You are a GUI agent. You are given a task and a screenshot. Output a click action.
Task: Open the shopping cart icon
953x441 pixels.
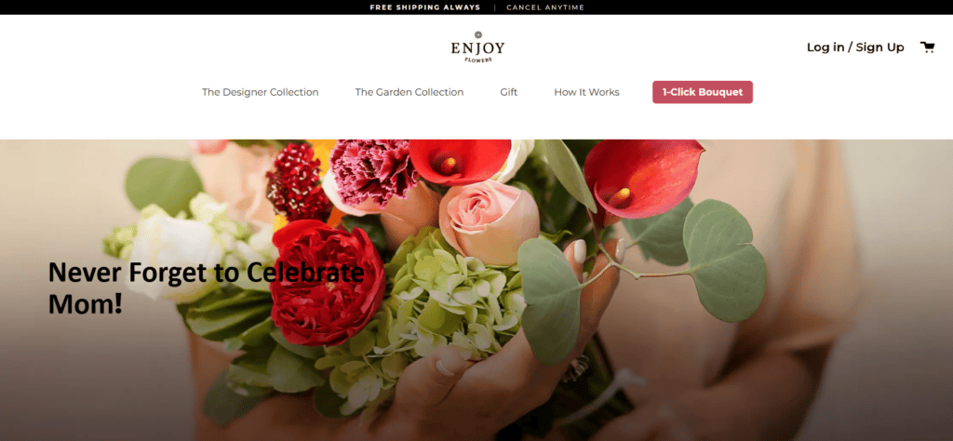tap(927, 47)
